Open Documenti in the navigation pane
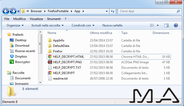Viewport: 184px width, 106px height. pyautogui.click(x=23, y=78)
